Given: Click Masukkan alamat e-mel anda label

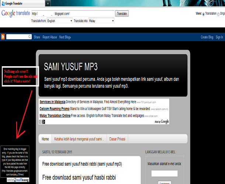Looking at the screenshot, I should click(165, 164).
